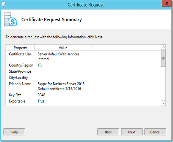This screenshot has width=173, height=142.
Task: Click the 'To generate a request' instruction text
Action: click(54, 37)
